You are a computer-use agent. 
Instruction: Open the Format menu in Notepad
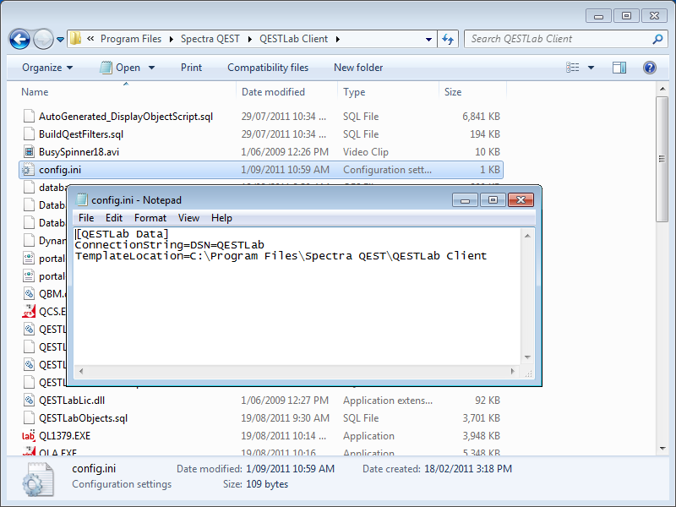(x=150, y=218)
